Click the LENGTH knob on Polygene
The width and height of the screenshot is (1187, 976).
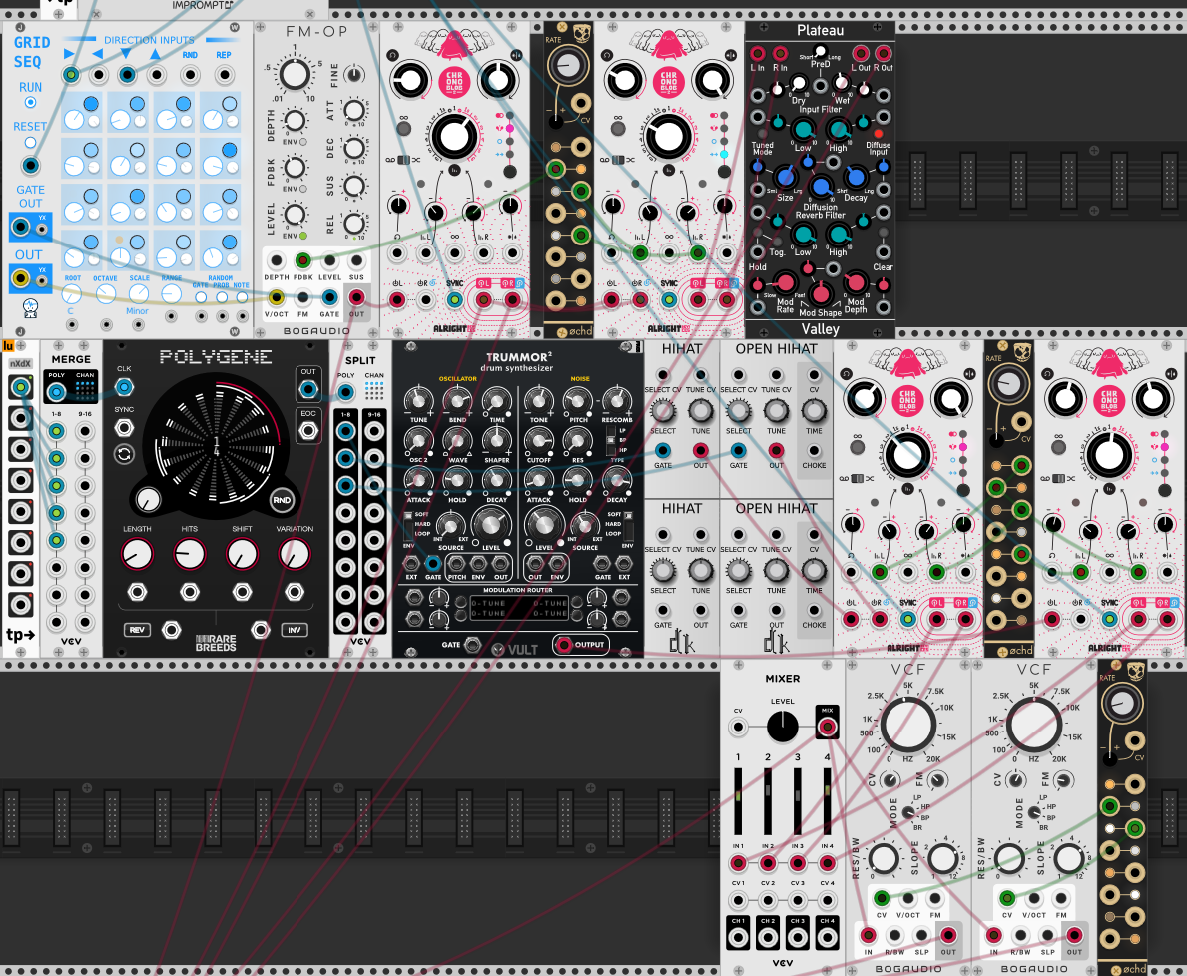point(137,555)
